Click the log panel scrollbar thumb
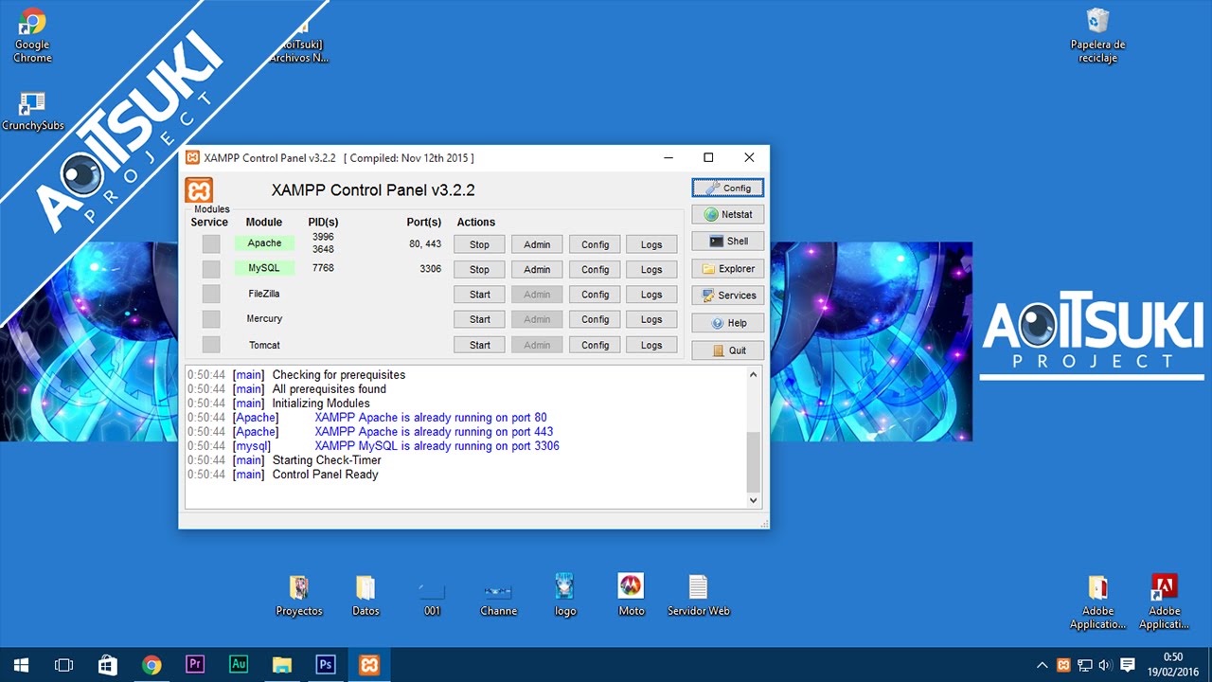 pyautogui.click(x=754, y=460)
